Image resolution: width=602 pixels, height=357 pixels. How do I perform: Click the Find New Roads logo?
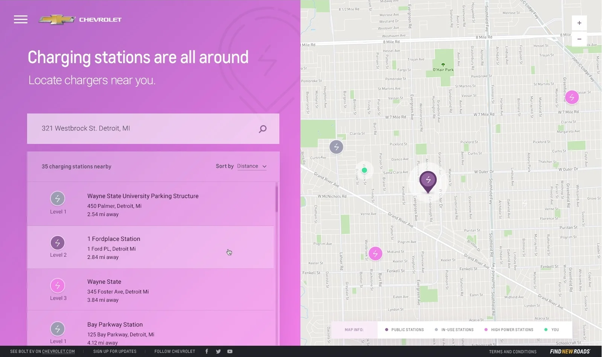[570, 351]
